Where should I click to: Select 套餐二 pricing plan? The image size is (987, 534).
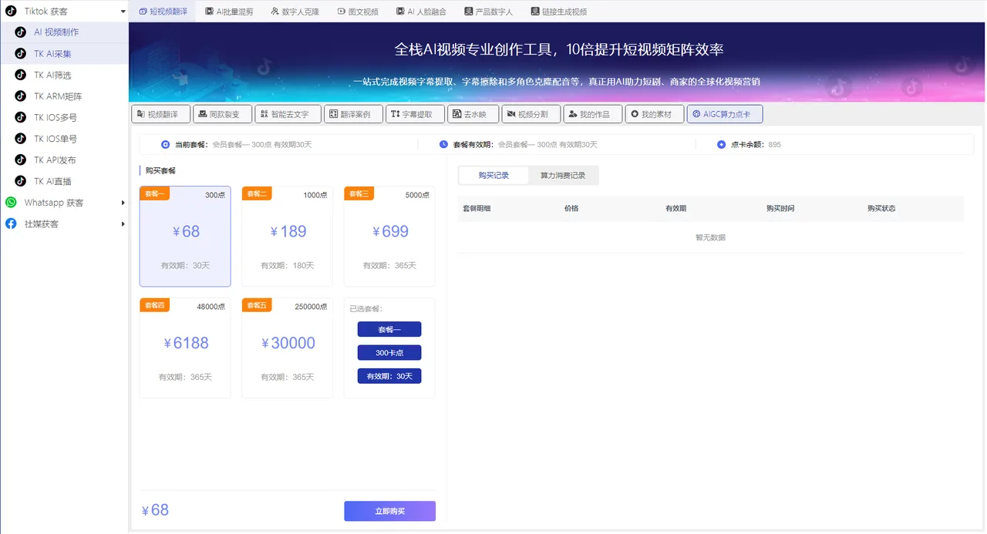287,235
